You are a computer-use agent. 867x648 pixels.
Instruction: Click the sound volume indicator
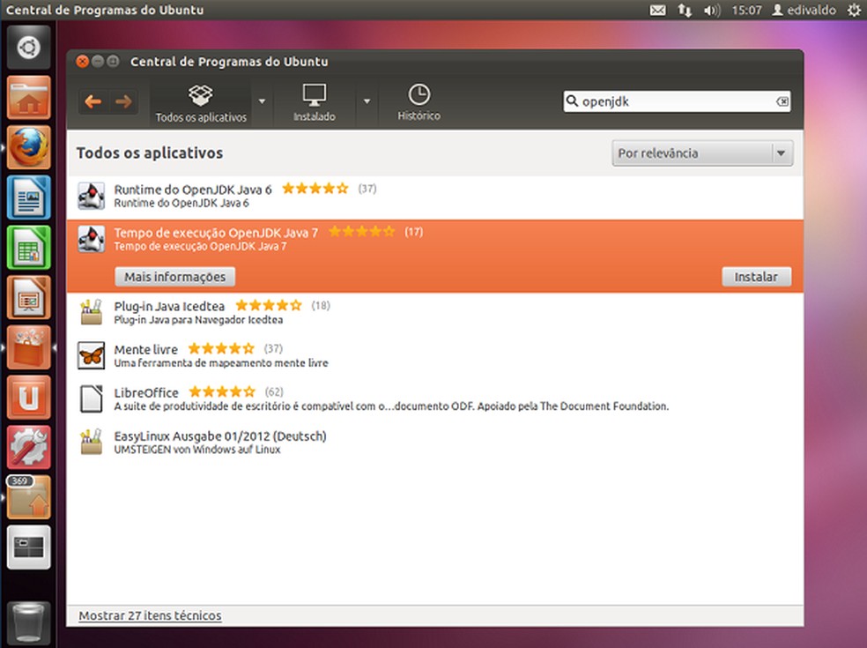pyautogui.click(x=712, y=10)
